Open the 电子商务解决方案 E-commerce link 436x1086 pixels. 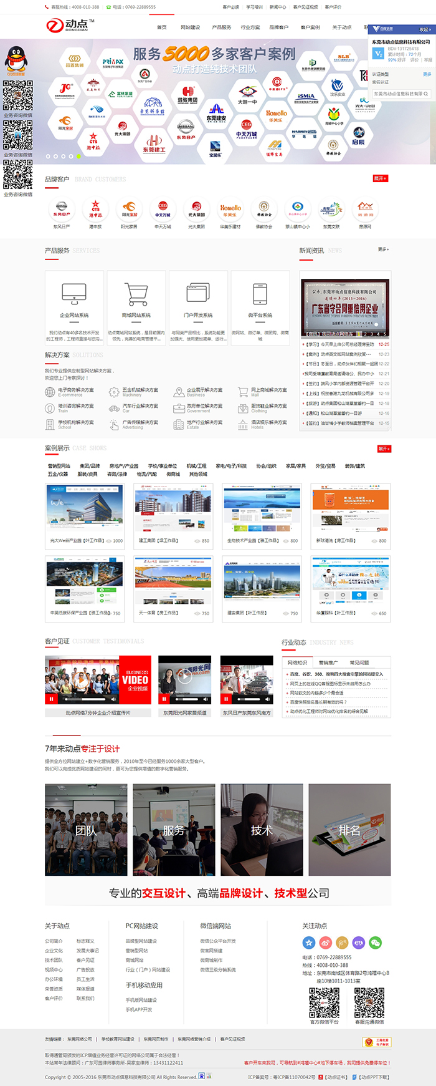(x=75, y=390)
